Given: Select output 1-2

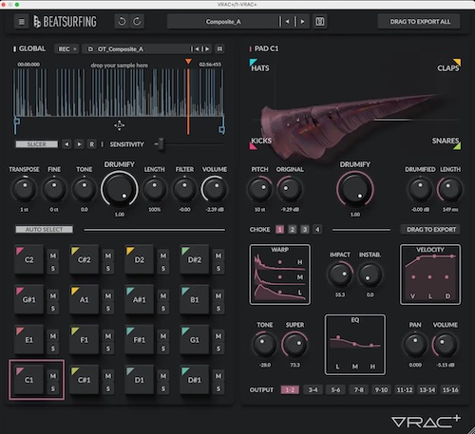Looking at the screenshot, I should (x=290, y=389).
